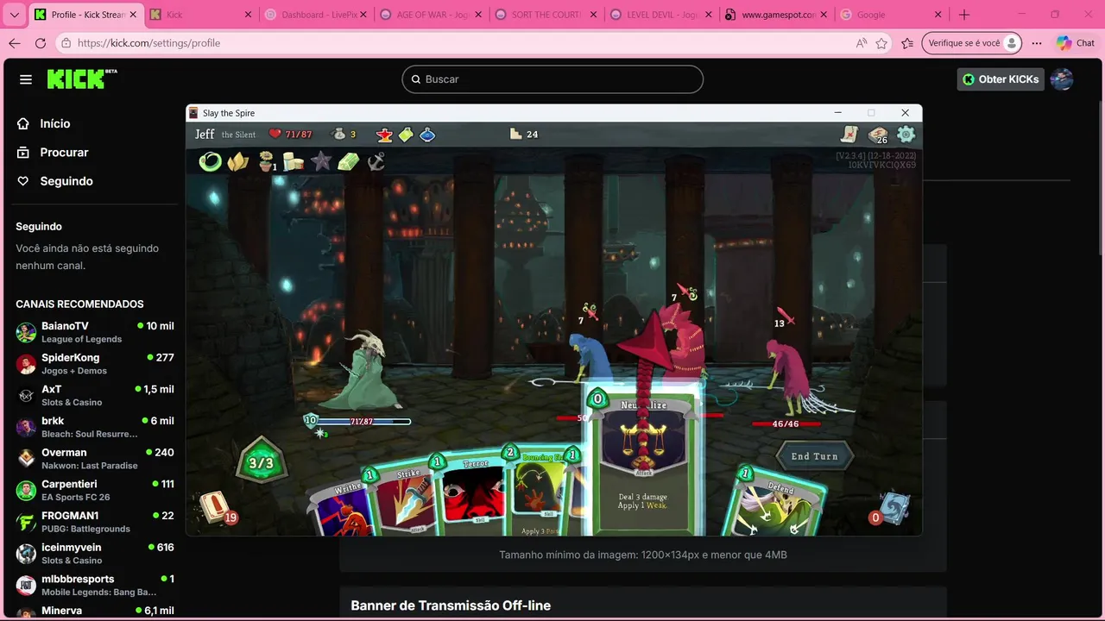
Task: Click the browser refresh icon
Action: [x=41, y=43]
